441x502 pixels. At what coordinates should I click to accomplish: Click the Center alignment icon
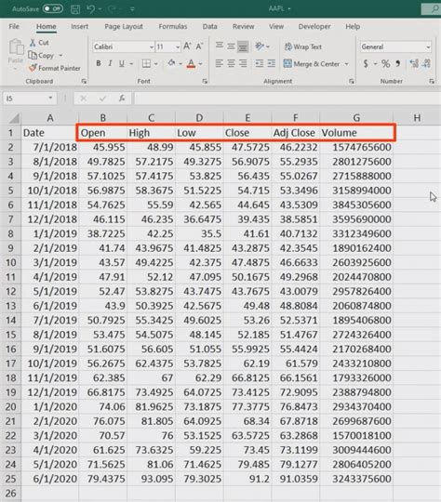pos(231,64)
